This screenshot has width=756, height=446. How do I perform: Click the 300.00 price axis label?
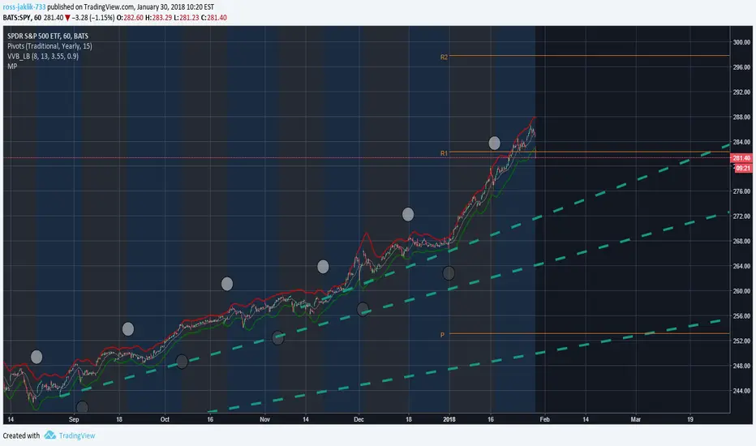(x=741, y=42)
